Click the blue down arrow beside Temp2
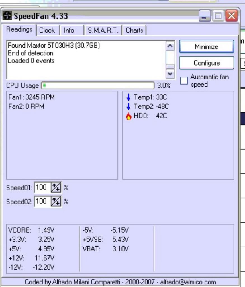Screen dimensions: 245x287 pos(128,107)
